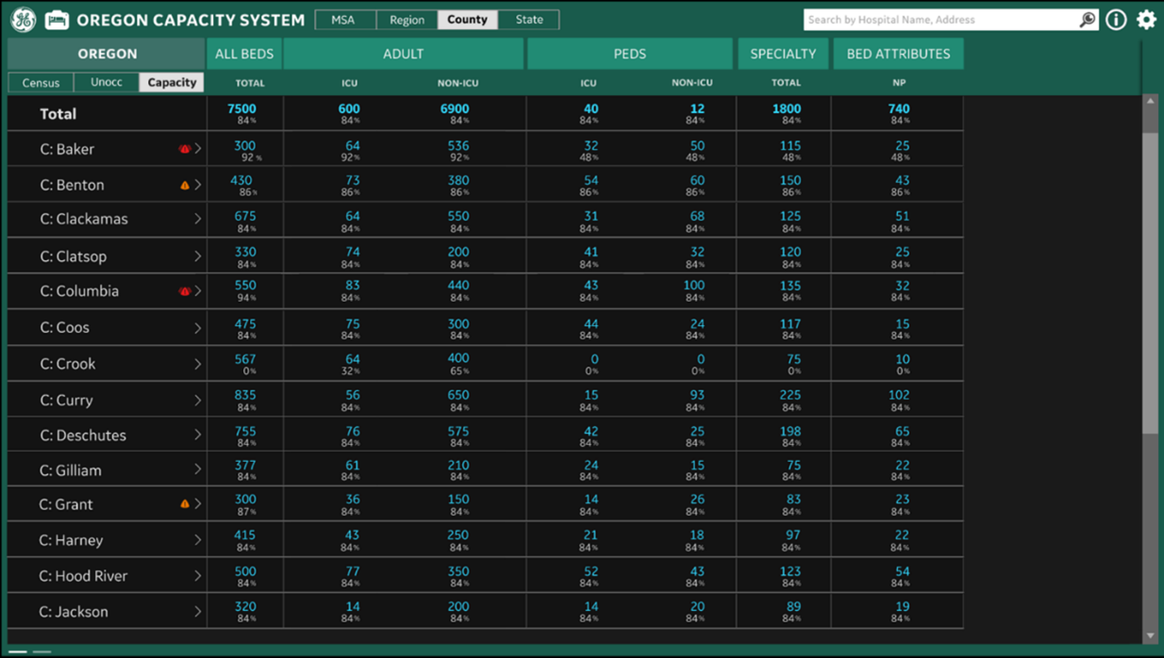Click the GE logo icon
This screenshot has height=658, width=1164.
pos(23,19)
